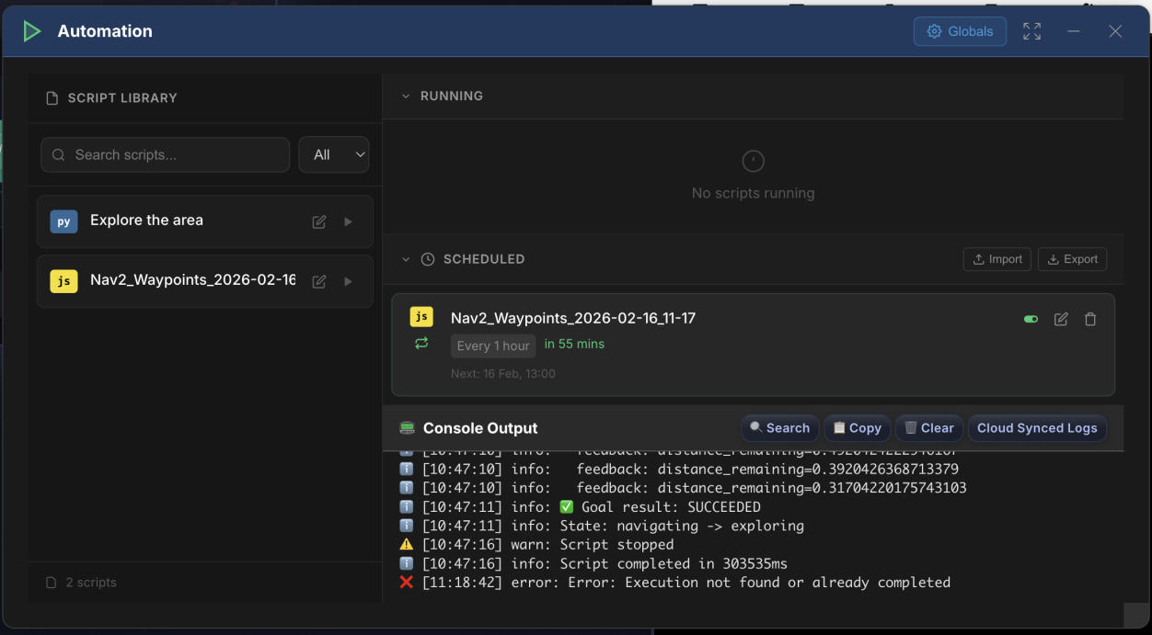
Task: Open Cloud Synced Logs
Action: coord(1037,427)
